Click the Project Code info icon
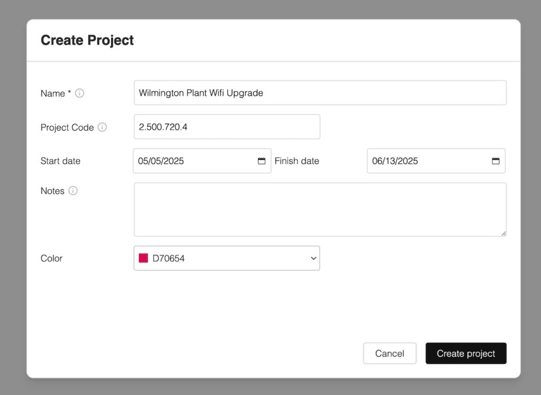 [102, 127]
